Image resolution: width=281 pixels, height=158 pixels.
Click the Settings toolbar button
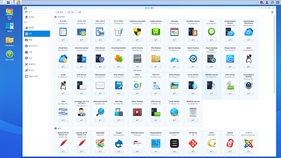click(80, 12)
